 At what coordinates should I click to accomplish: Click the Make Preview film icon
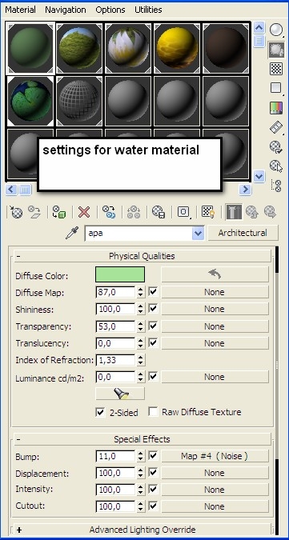[276, 127]
